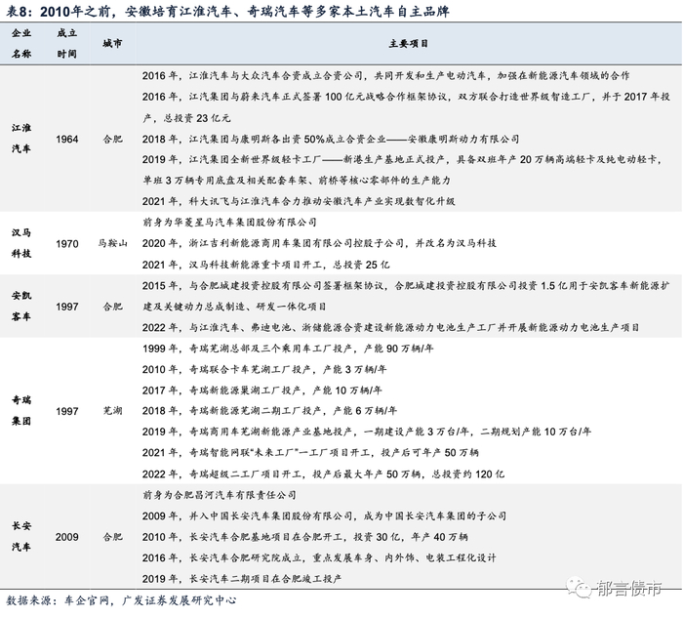Click the 芜湖 city cell
Screen dimensions: 683x618
112,411
